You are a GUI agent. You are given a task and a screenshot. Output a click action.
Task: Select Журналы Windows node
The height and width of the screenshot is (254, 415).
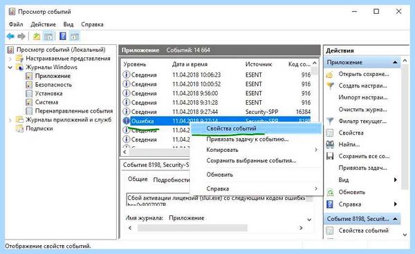[x=51, y=67]
